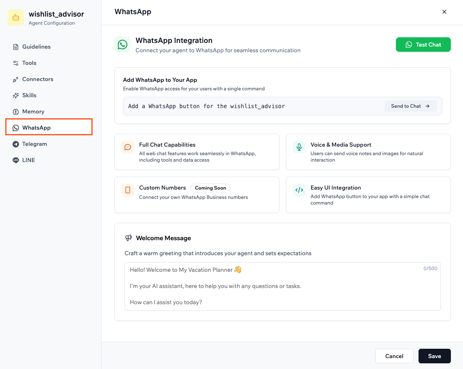Click the 0/500 character counter

430,269
